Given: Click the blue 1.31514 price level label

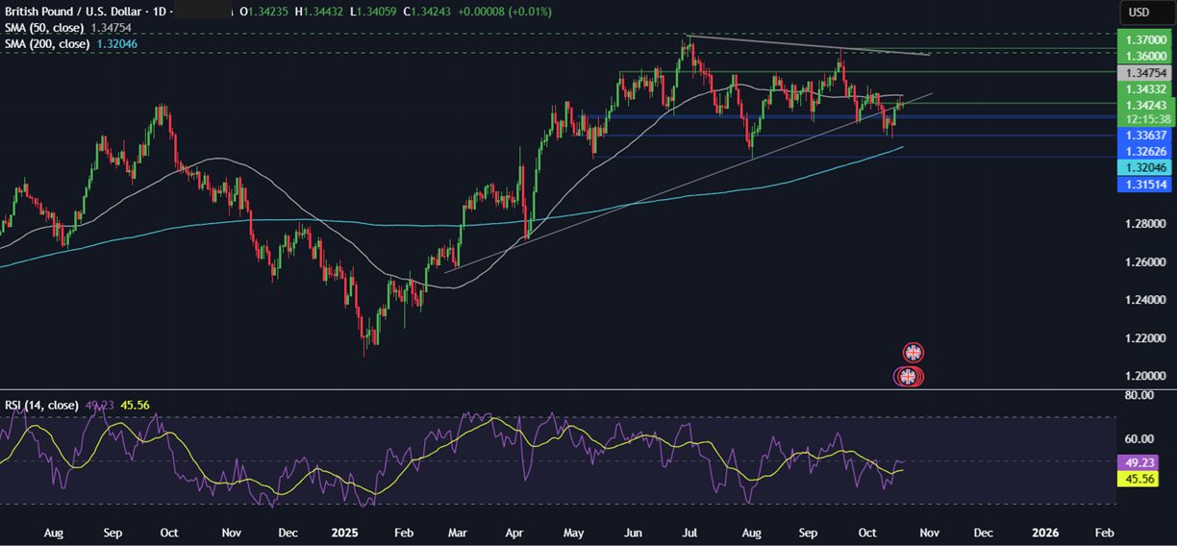Looking at the screenshot, I should pyautogui.click(x=1143, y=184).
